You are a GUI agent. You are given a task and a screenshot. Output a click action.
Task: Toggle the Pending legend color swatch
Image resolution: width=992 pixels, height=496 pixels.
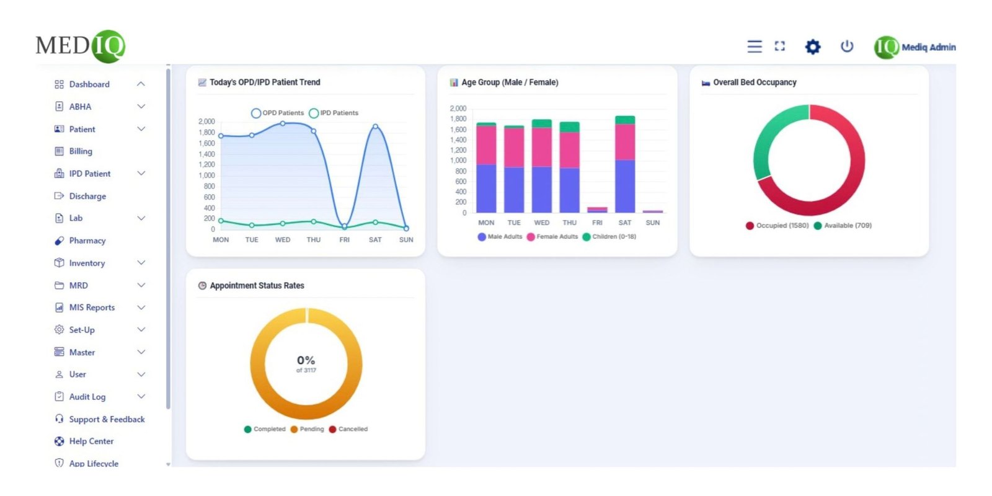(x=294, y=429)
